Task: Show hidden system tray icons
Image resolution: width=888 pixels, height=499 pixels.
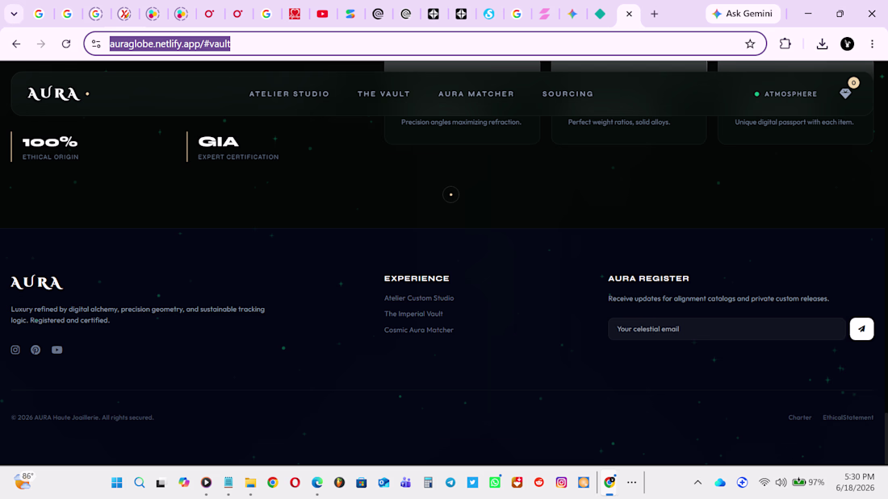Action: coord(697,482)
